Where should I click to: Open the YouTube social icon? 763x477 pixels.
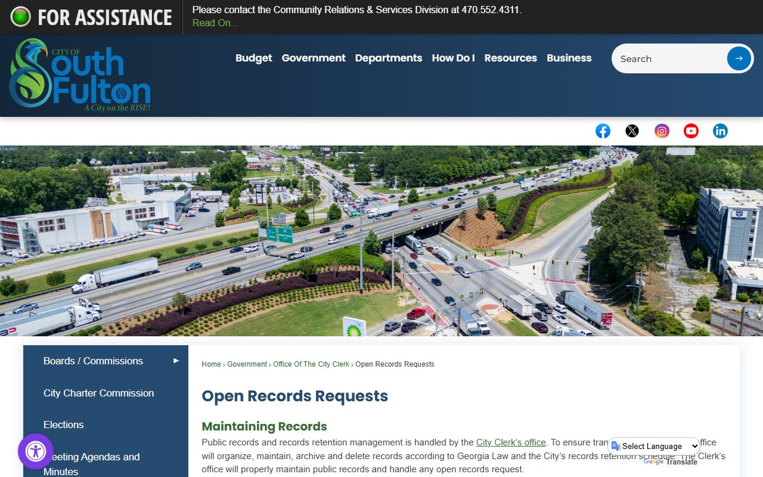click(691, 131)
